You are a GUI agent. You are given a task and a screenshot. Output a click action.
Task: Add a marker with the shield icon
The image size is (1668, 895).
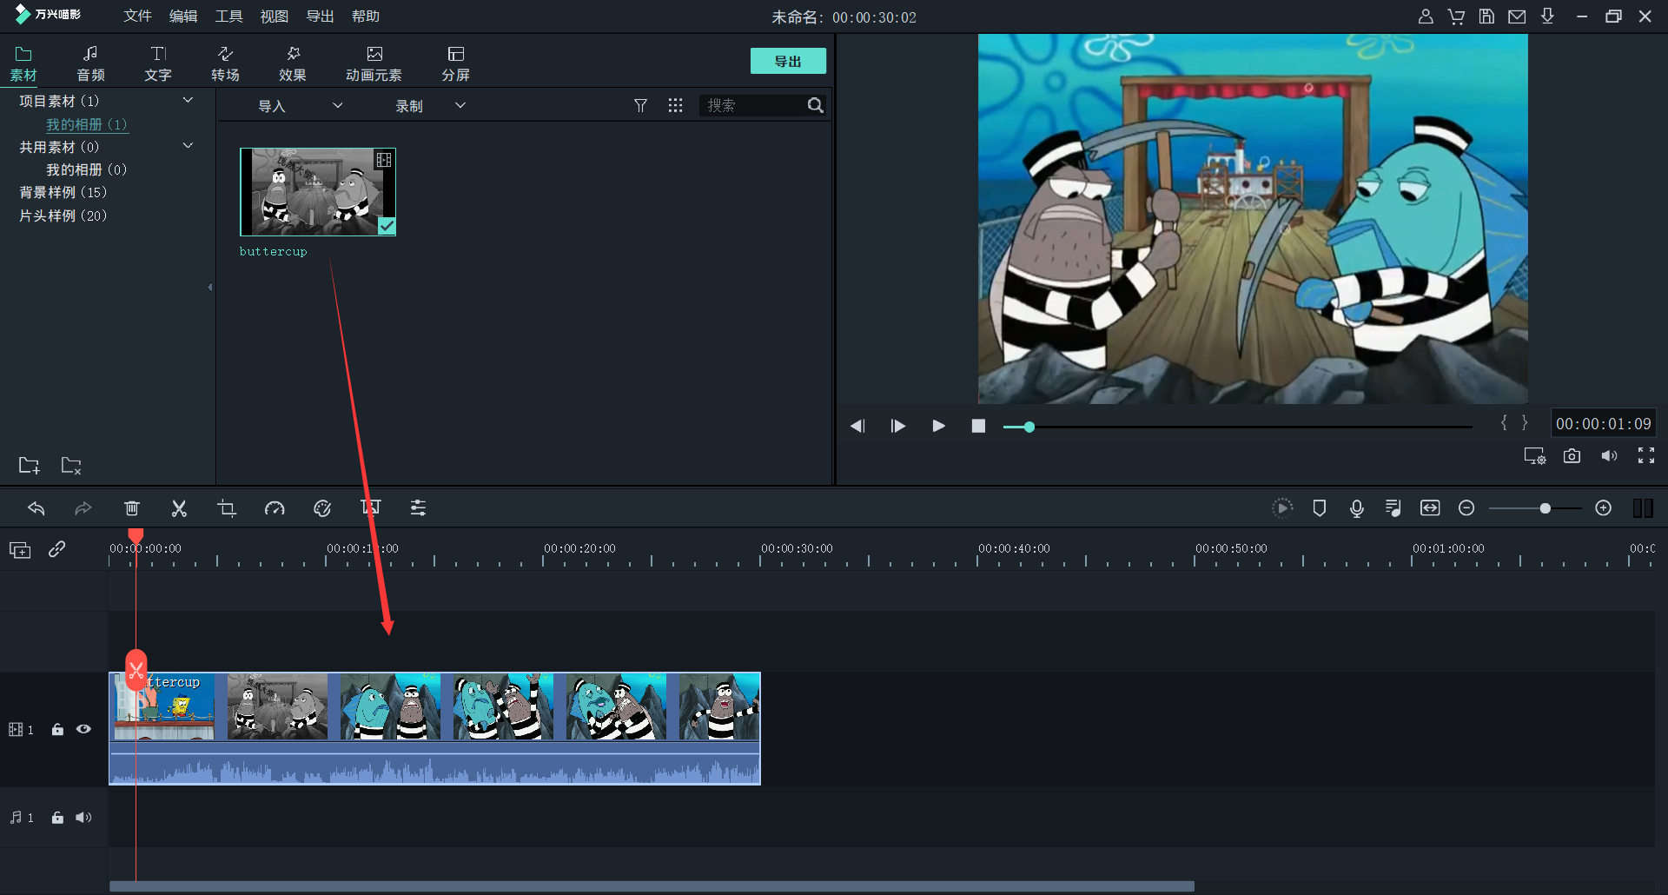click(1319, 508)
